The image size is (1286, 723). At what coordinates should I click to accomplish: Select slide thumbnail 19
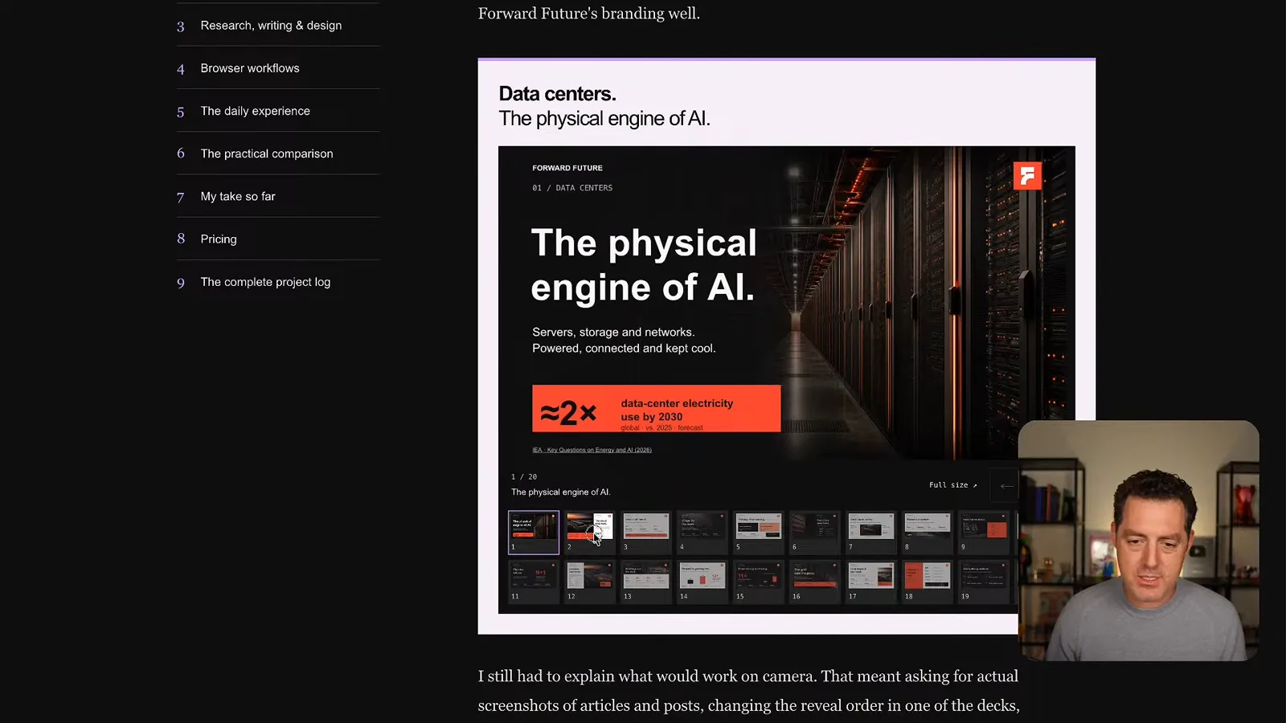pos(984,582)
